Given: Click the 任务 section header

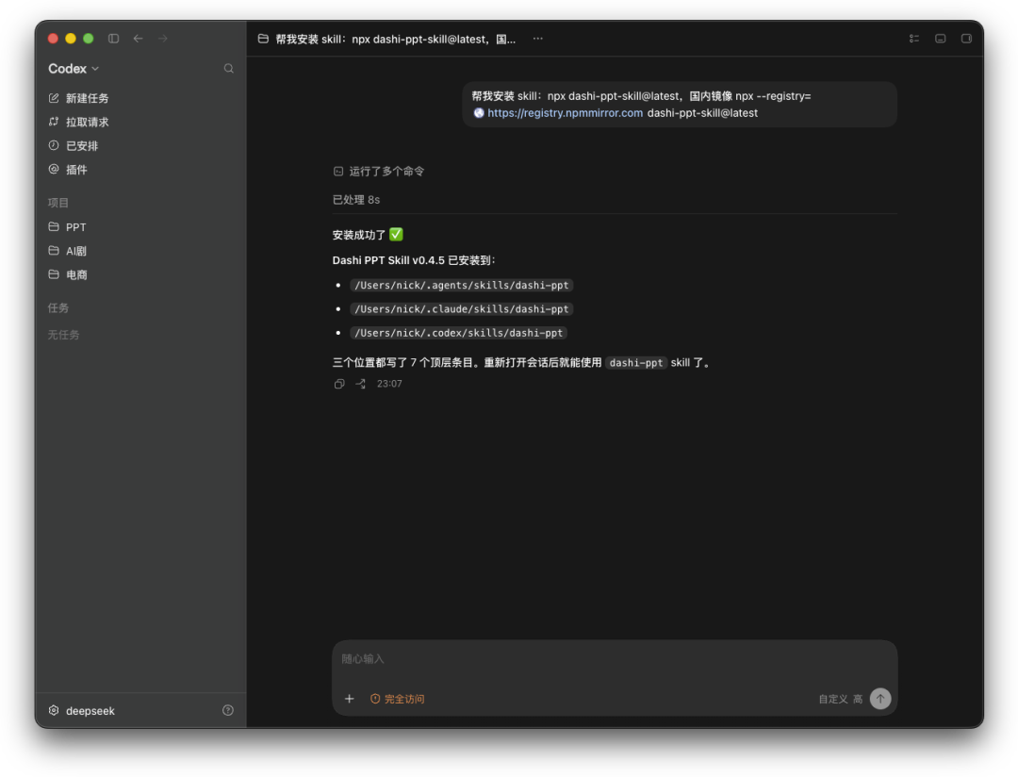Looking at the screenshot, I should pyautogui.click(x=57, y=308).
